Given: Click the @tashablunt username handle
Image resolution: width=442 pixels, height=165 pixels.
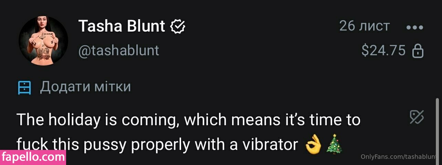Looking at the screenshot, I should (119, 50).
